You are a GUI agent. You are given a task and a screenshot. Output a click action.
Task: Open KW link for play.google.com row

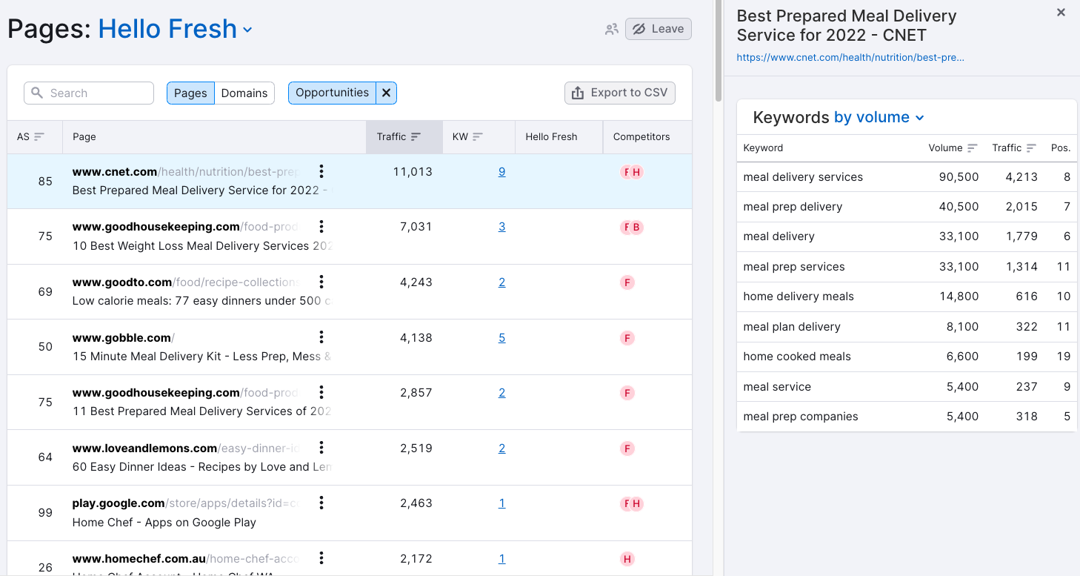click(501, 503)
